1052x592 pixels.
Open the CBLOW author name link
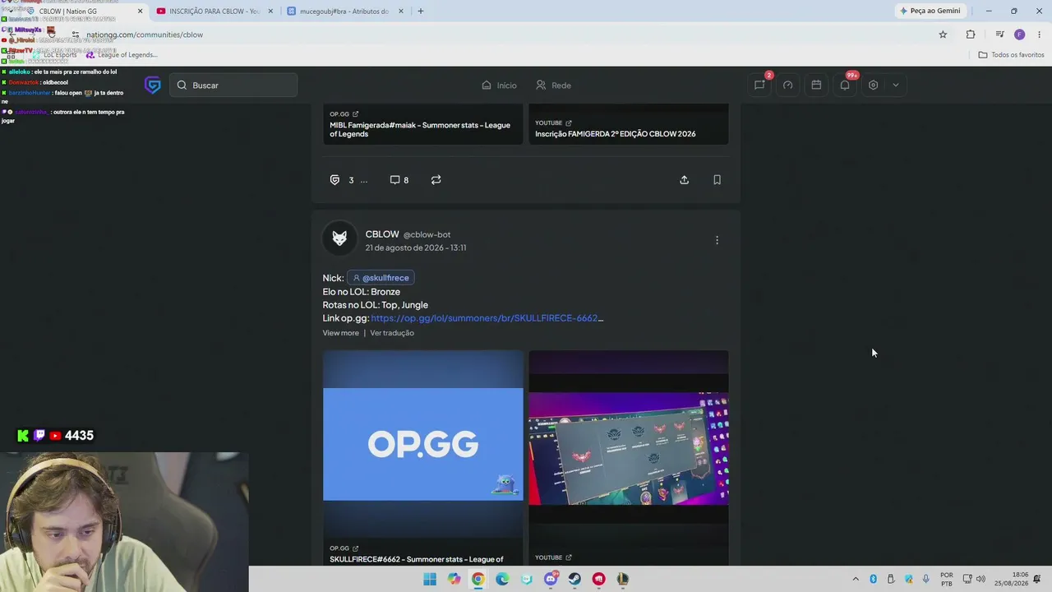coord(382,234)
